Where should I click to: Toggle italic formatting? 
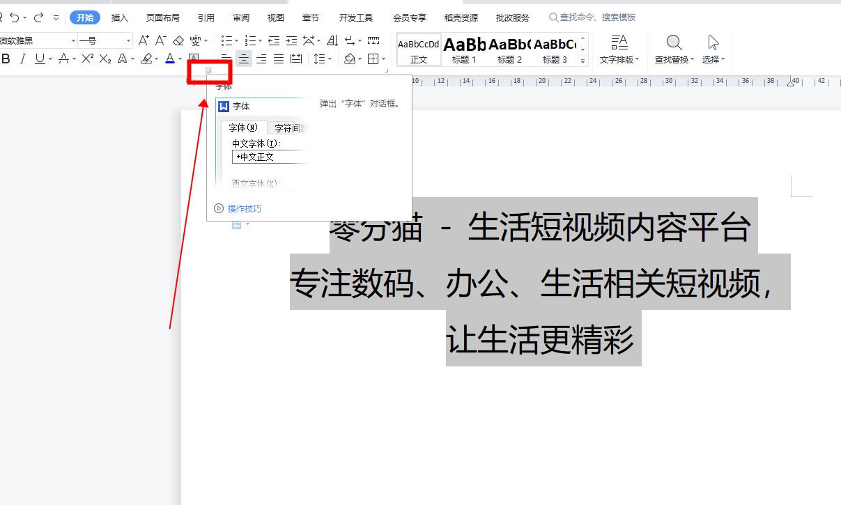click(x=23, y=59)
